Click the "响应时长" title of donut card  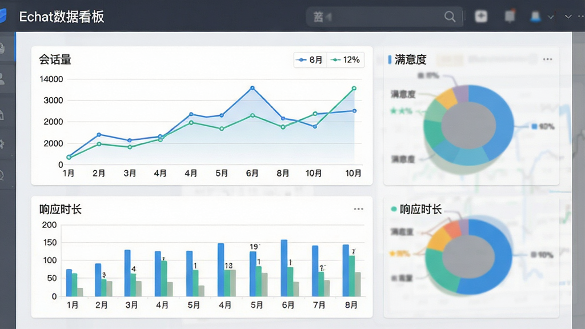420,209
